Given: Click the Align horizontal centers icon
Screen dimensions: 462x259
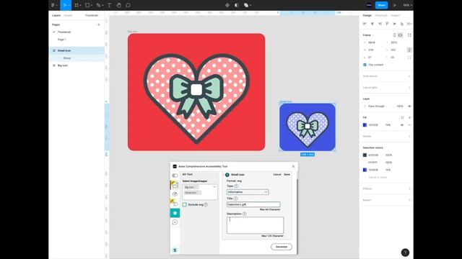Looking at the screenshot, I should pos(372,24).
